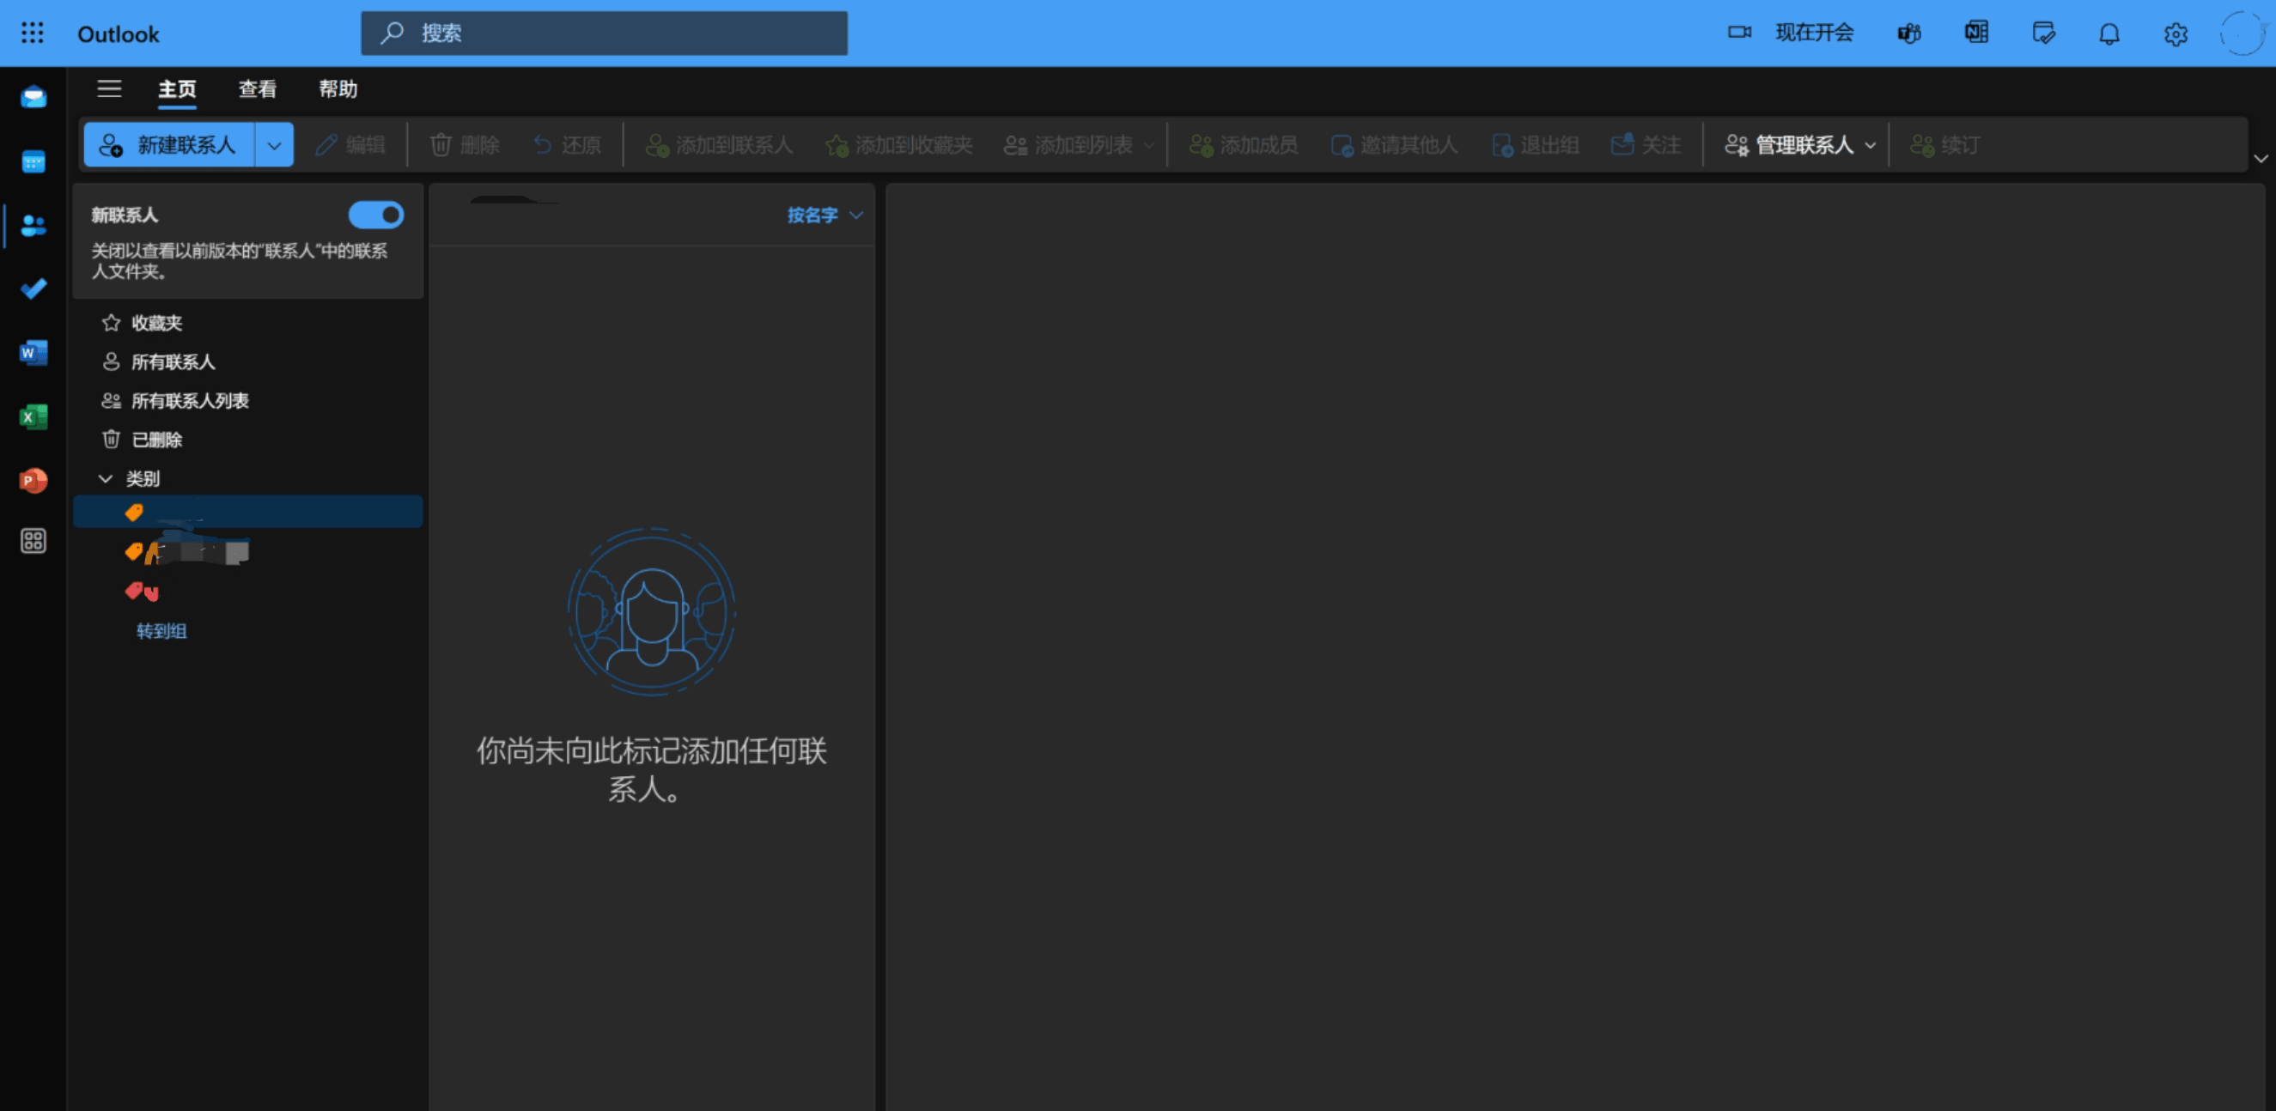Launch Excel from the sidebar
2276x1111 pixels.
pyautogui.click(x=33, y=416)
